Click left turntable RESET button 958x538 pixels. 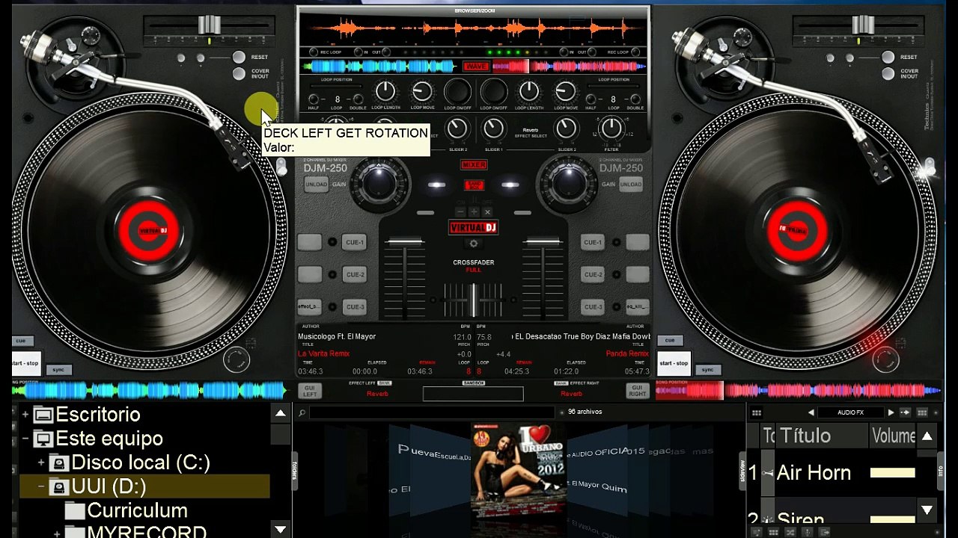239,57
